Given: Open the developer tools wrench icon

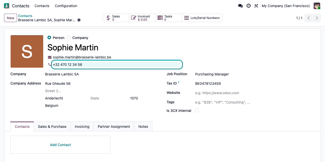Looking at the screenshot, I should click(256, 6).
